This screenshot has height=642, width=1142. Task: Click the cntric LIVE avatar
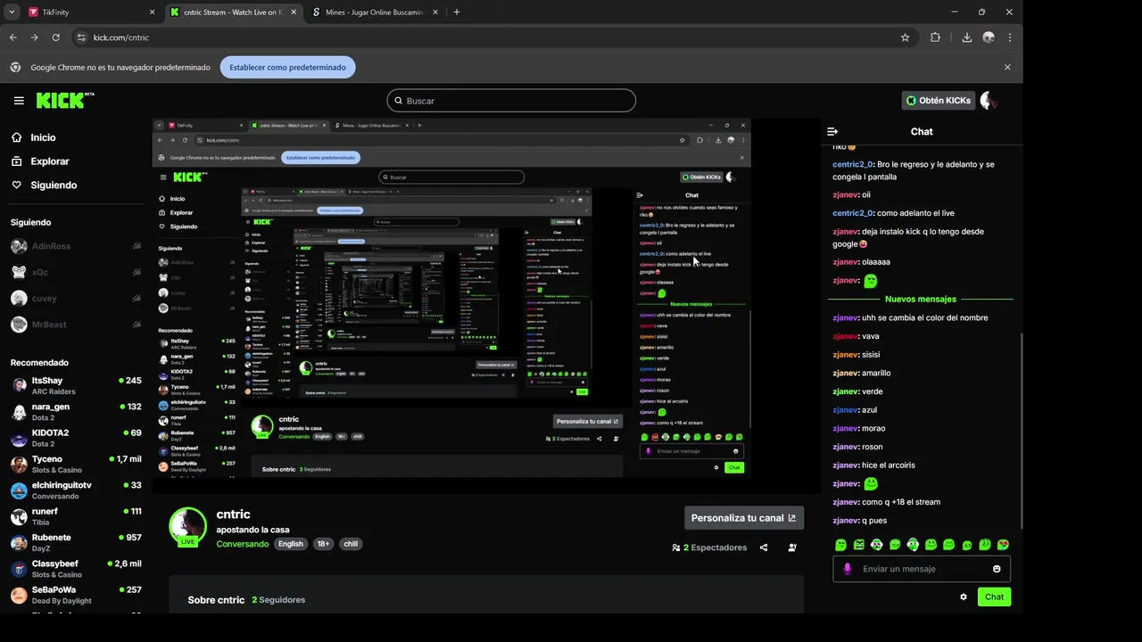(188, 526)
